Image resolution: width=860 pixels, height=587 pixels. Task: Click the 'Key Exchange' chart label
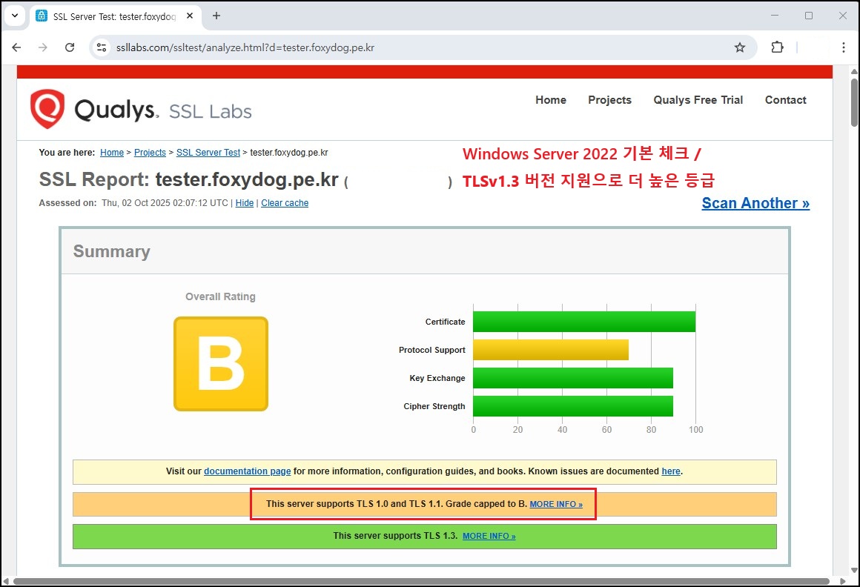click(x=437, y=378)
